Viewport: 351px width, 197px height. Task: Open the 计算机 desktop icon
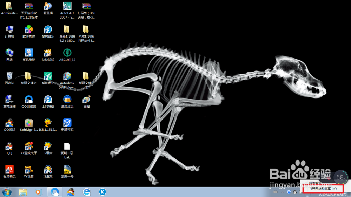[x=9, y=32]
